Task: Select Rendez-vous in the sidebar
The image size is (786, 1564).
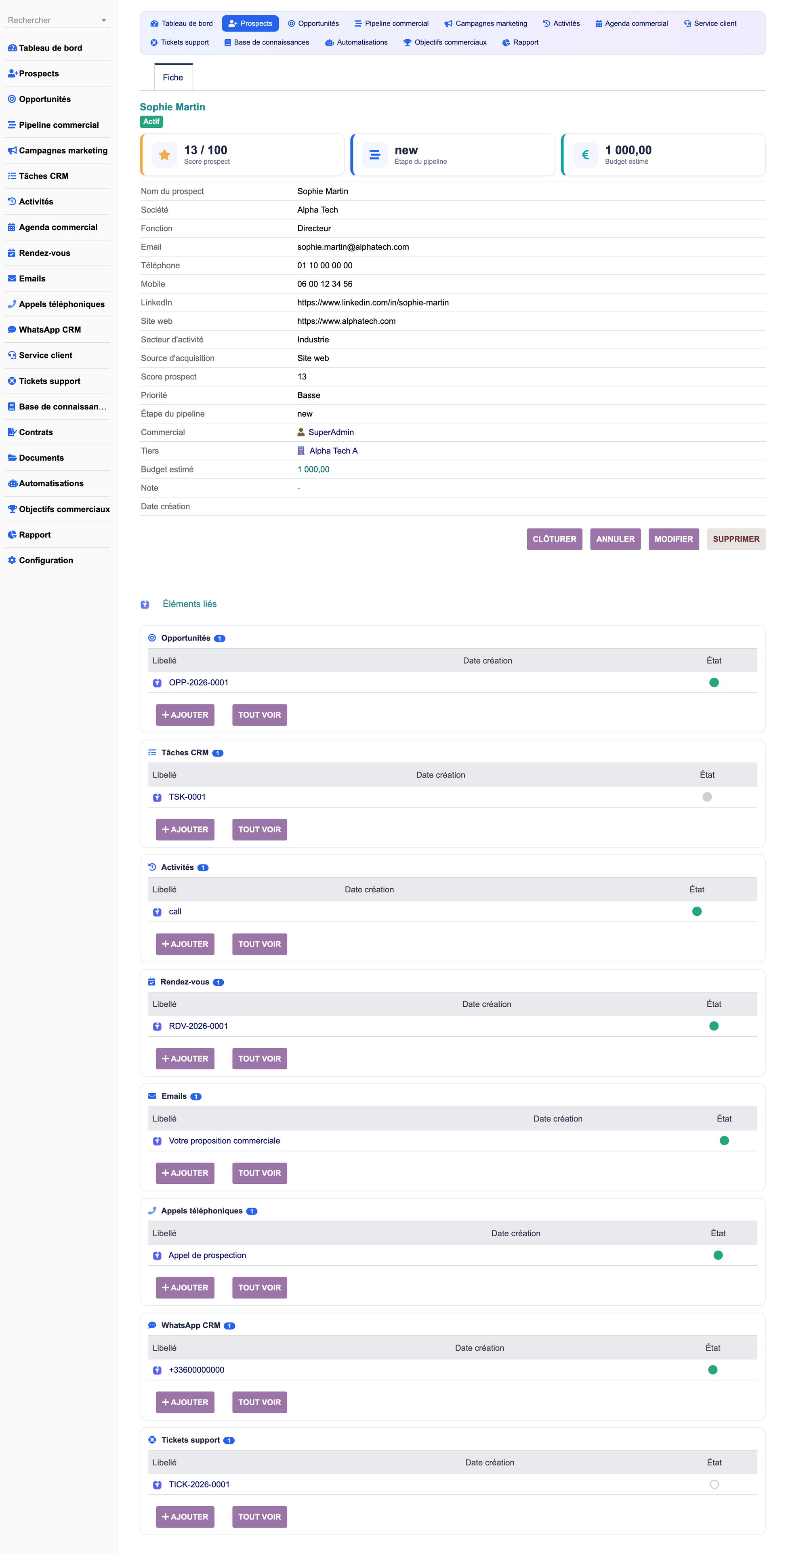Action: click(44, 253)
